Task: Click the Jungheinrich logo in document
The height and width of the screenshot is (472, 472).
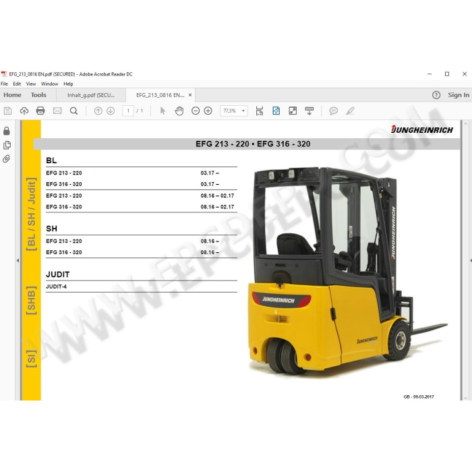Action: [422, 129]
